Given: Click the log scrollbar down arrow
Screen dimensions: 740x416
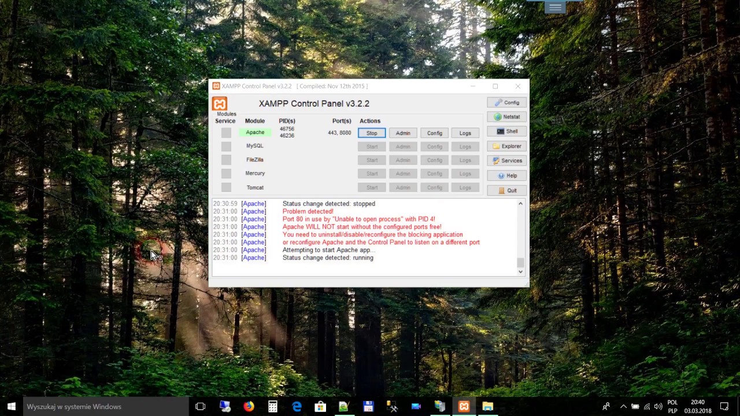Looking at the screenshot, I should [x=520, y=272].
